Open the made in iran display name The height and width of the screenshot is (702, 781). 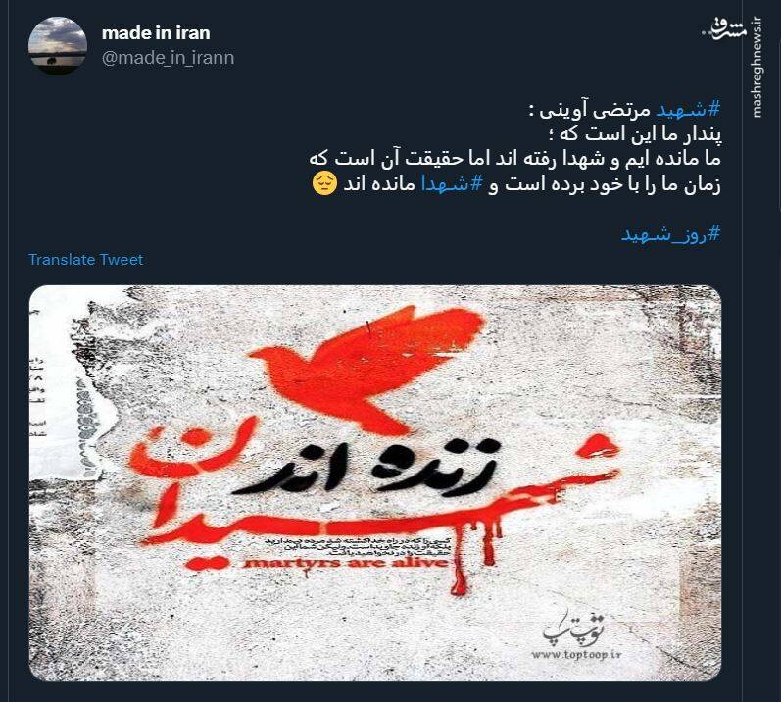click(x=156, y=33)
